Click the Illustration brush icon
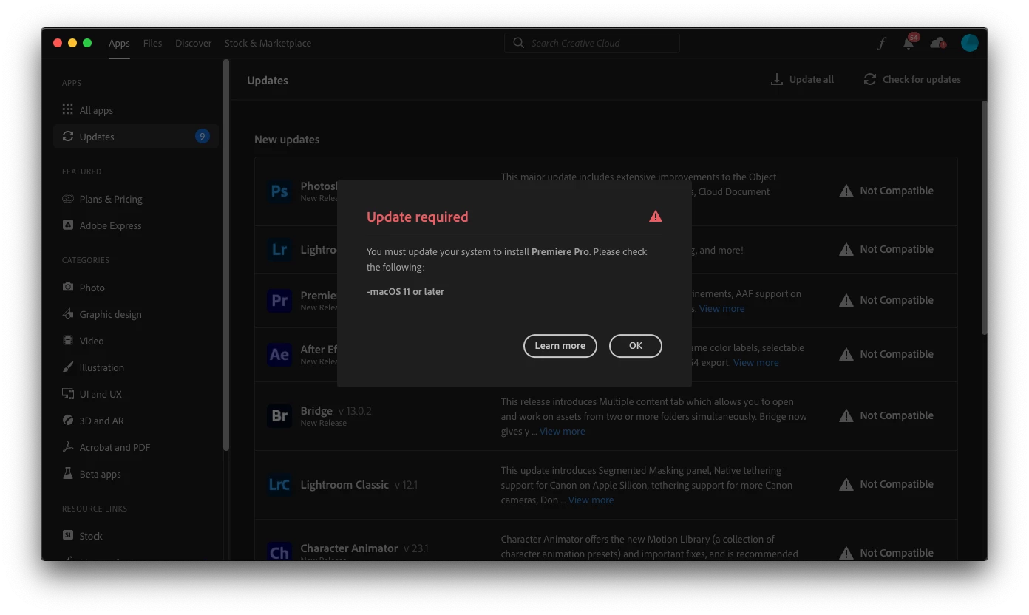The width and height of the screenshot is (1029, 615). tap(68, 367)
